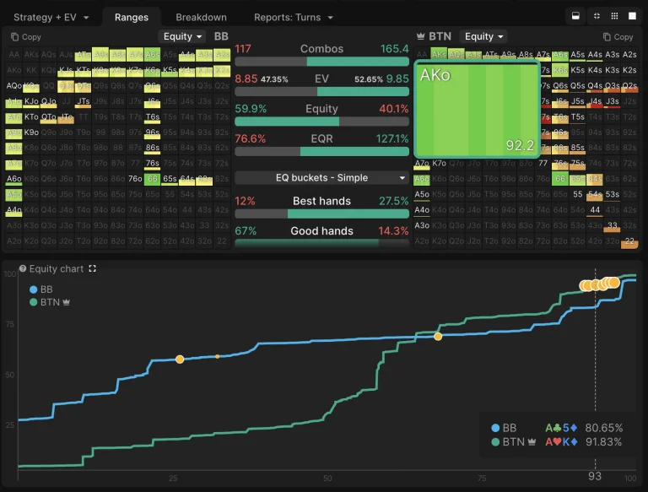Select the Ranges tab
This screenshot has width=648, height=492.
131,17
